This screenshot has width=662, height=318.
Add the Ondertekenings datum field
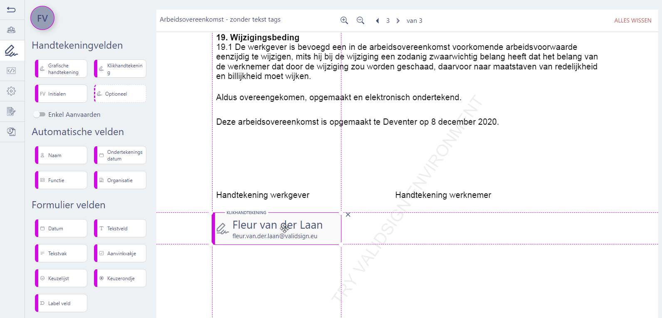[x=120, y=155]
